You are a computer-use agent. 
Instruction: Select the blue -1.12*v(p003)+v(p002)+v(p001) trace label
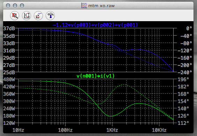pos(95,25)
